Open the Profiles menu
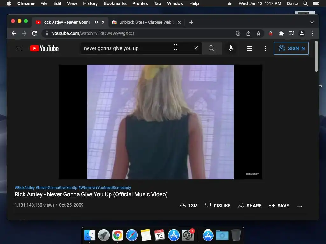326x244 pixels. [140, 3]
